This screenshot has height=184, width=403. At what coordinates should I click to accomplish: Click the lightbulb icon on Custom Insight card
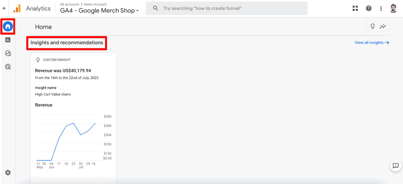pos(38,60)
